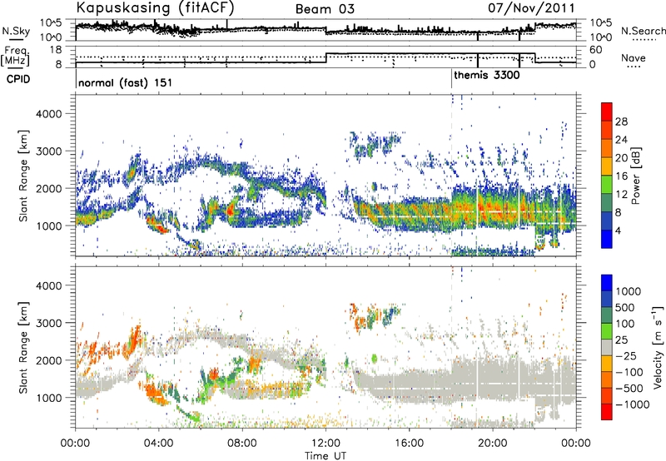Click the 'Power [dB]' colorbar label
This screenshot has height=461, width=666.
(636, 176)
